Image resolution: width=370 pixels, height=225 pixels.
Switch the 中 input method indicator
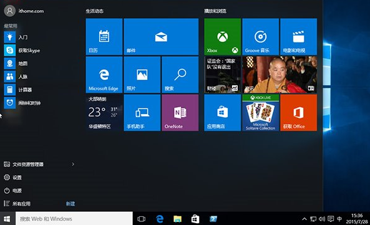(339, 219)
